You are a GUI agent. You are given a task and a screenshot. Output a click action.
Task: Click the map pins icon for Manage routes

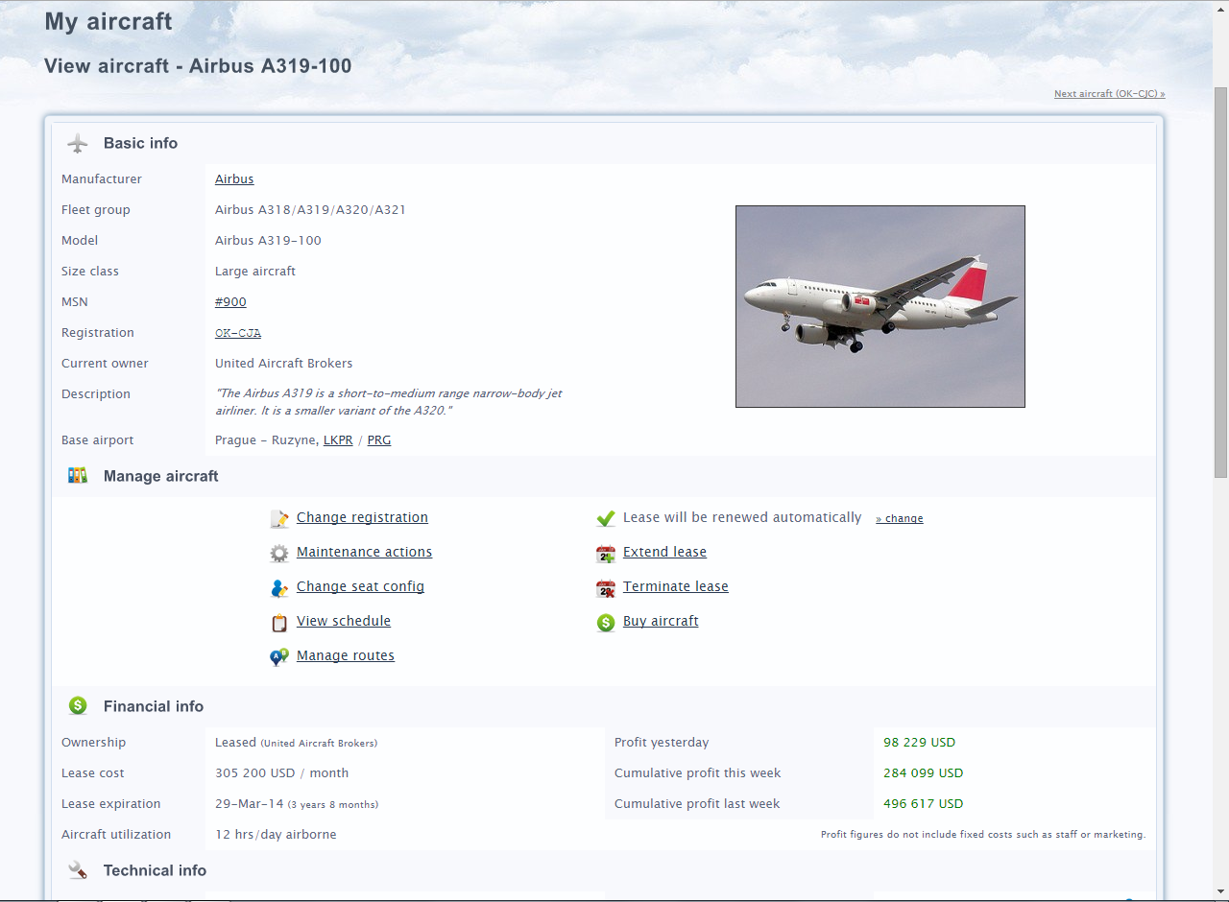click(279, 657)
